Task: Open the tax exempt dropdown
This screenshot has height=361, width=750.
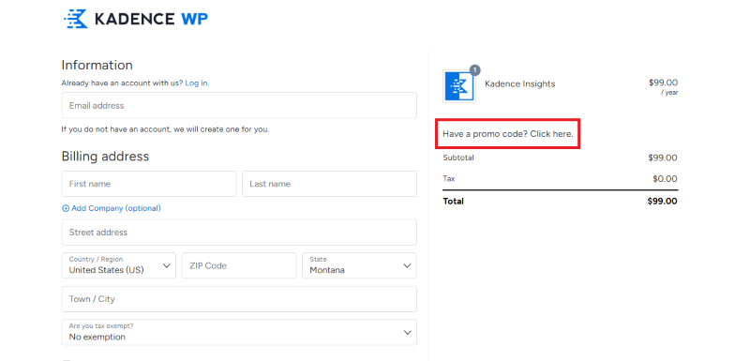Action: click(239, 332)
